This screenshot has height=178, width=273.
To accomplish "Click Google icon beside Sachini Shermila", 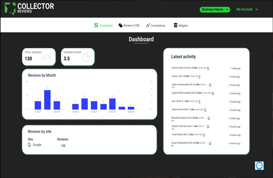I will [x=208, y=68].
